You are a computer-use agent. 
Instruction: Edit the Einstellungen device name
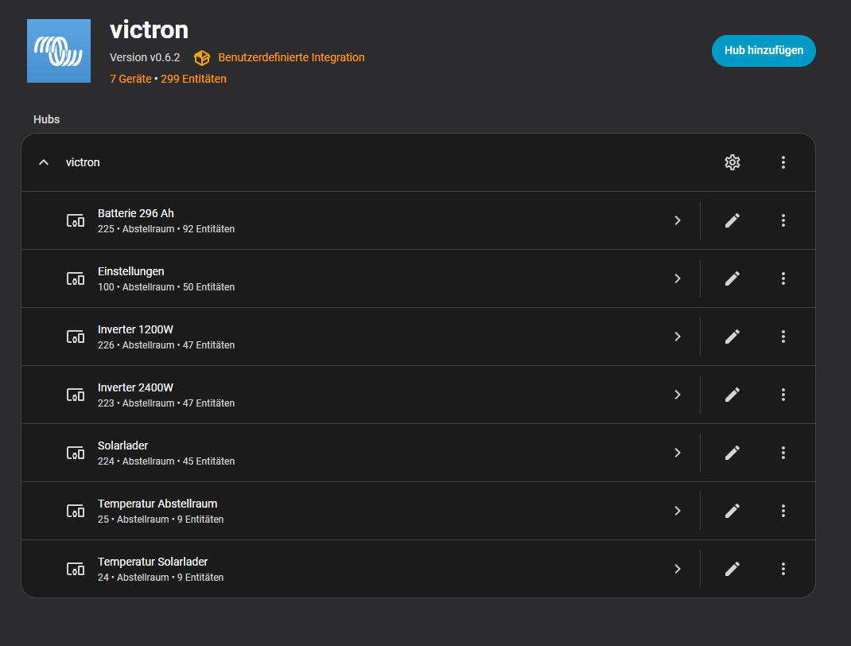tap(732, 278)
